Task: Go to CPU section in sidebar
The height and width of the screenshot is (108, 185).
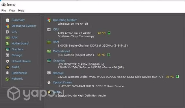Action: tap(14, 32)
